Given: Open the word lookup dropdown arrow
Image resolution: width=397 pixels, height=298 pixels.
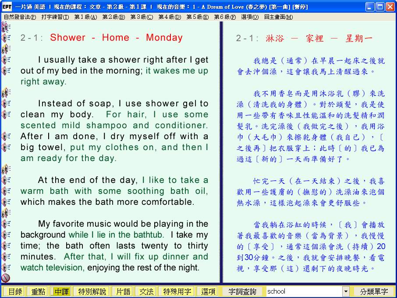Looking at the screenshot, I should 346,291.
